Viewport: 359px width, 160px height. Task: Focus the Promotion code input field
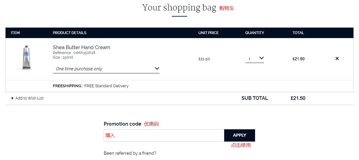coord(164,135)
